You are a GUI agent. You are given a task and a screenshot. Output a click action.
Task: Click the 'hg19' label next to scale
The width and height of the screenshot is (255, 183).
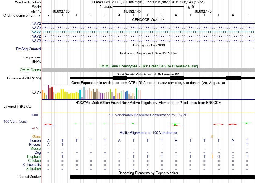(190, 7)
